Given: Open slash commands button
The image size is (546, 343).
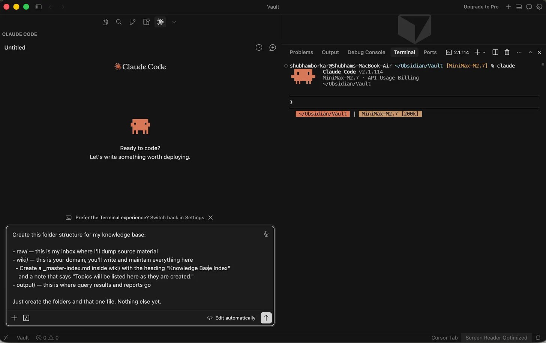Looking at the screenshot, I should point(26,318).
